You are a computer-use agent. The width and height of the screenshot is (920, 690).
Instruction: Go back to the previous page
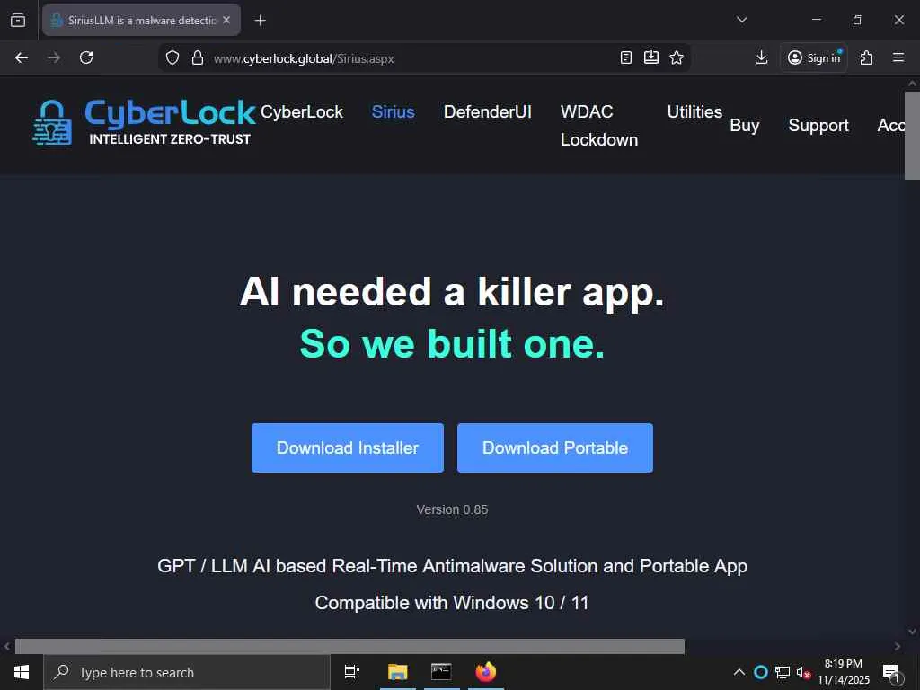pos(22,57)
